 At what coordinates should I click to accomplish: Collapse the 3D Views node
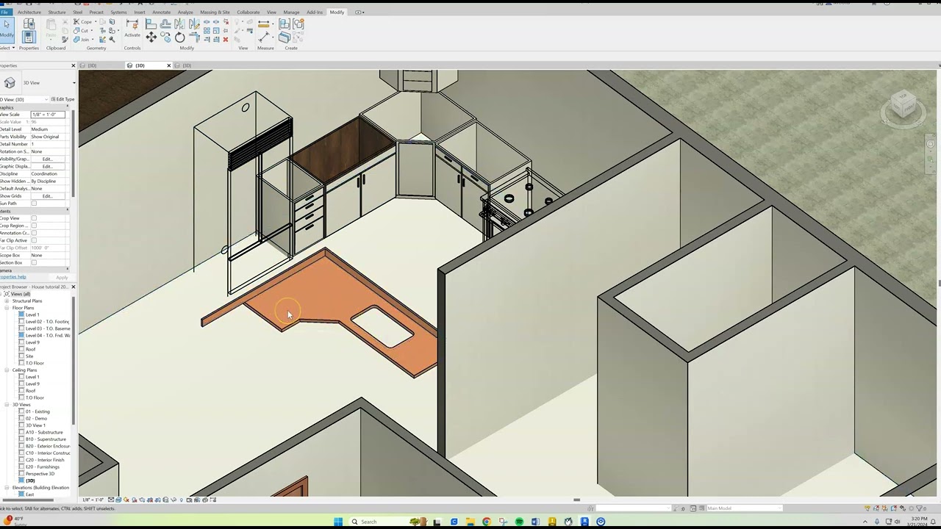(x=7, y=405)
